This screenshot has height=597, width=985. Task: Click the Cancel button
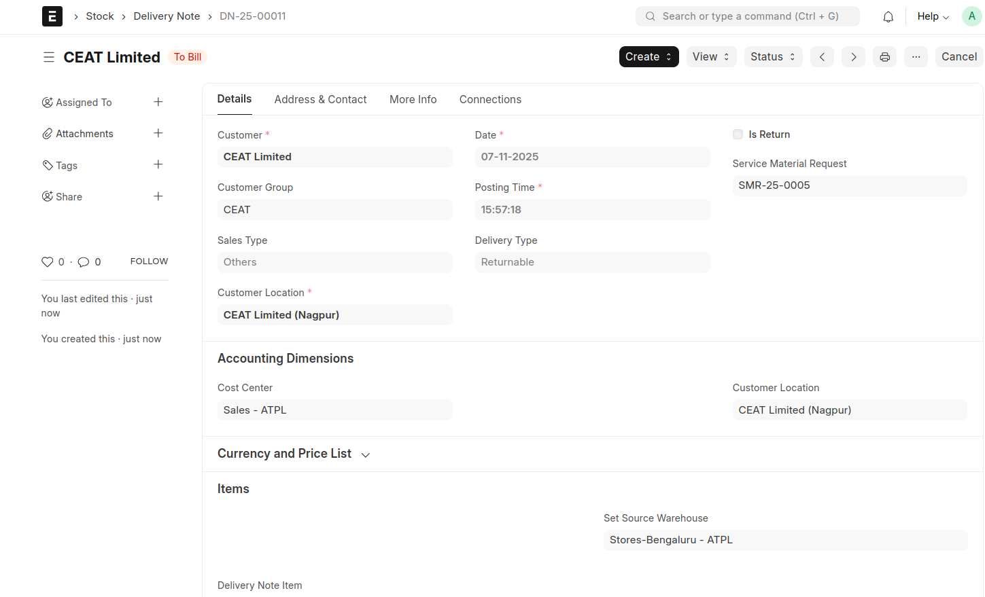click(x=958, y=57)
